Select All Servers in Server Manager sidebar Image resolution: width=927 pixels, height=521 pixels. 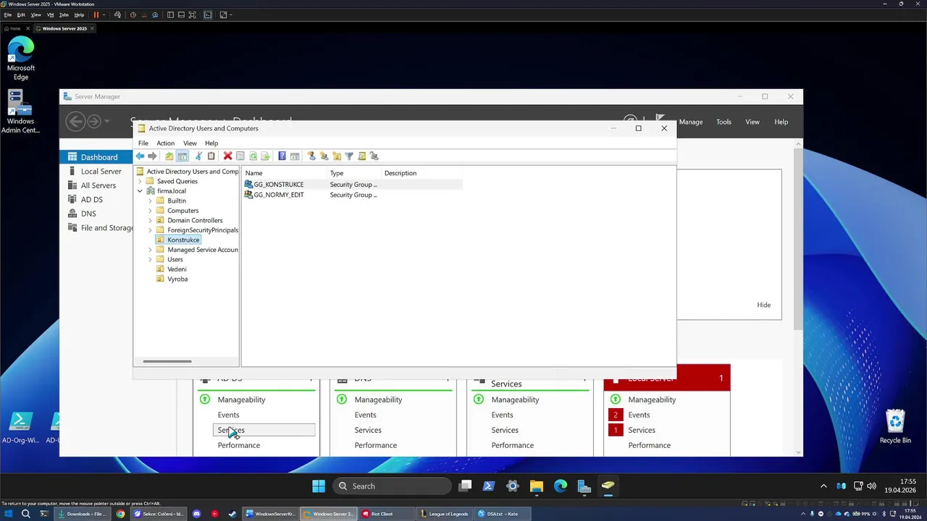(x=98, y=185)
